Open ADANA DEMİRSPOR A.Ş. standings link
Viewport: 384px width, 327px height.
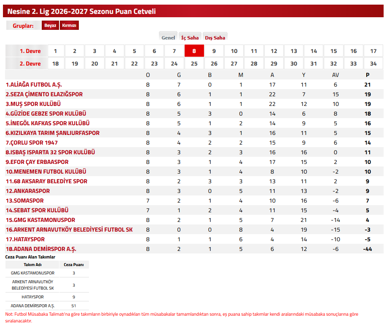tap(41, 249)
